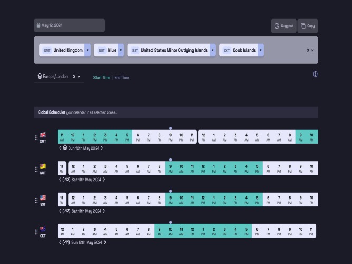Switch to the End Time tab
Screen dimensions: 352x264
(121, 78)
